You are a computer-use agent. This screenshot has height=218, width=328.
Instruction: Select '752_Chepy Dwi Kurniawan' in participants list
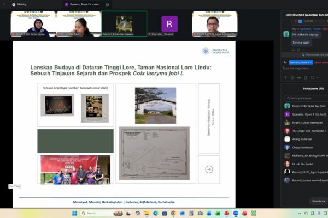pos(306,131)
